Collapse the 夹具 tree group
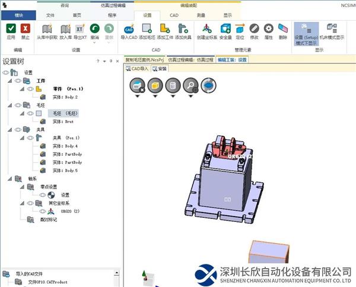Image resolution: width=356 pixels, height=287 pixels. click(x=11, y=129)
